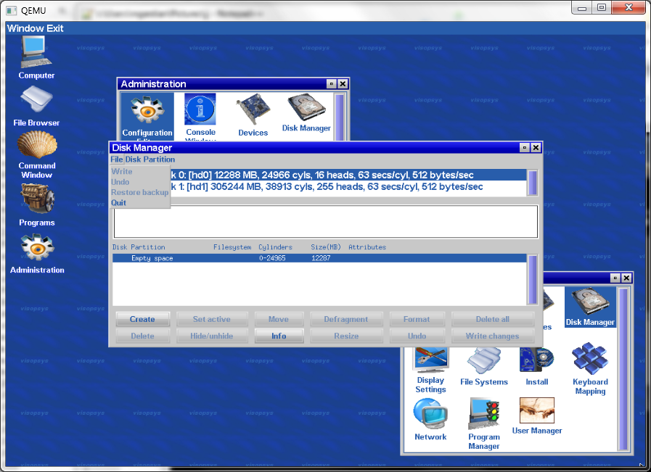Viewport: 651px width, 472px height.
Task: Open the User Manager icon
Action: click(537, 416)
